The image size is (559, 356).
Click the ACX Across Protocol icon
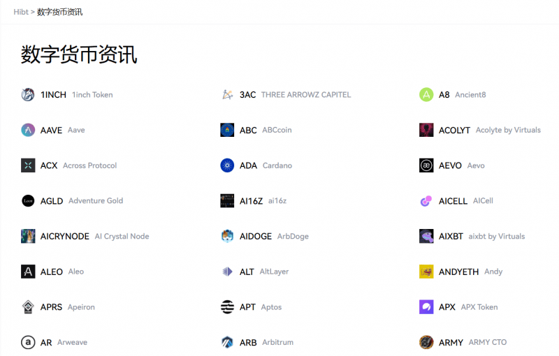coord(28,165)
